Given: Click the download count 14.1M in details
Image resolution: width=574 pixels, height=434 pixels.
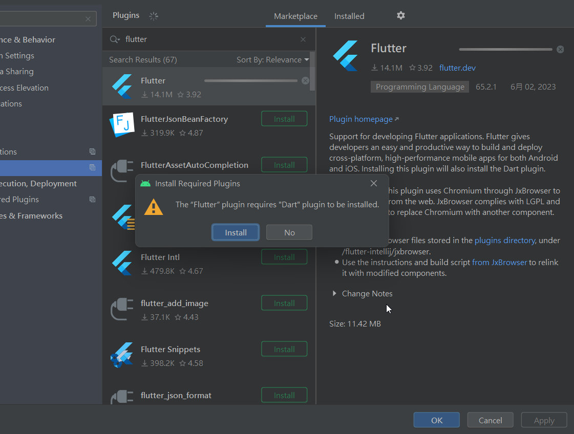Looking at the screenshot, I should coord(387,68).
